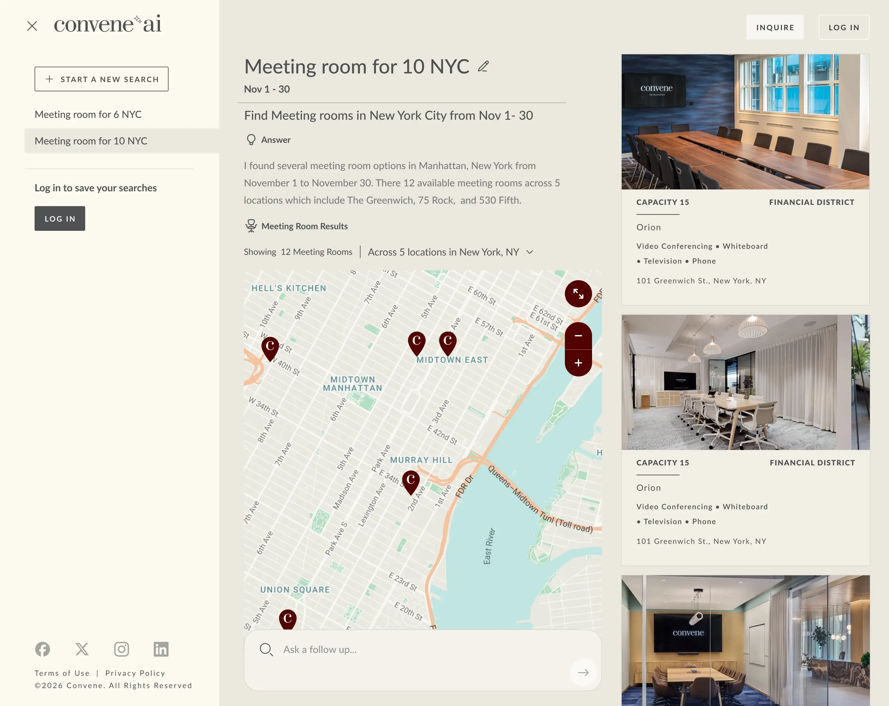This screenshot has height=706, width=889.
Task: Click the UNION SQUARE map label
Action: click(295, 590)
